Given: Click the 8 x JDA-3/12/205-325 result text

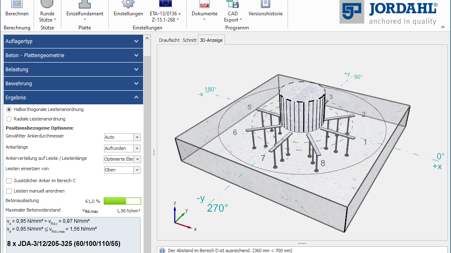Looking at the screenshot, I should point(63,244).
